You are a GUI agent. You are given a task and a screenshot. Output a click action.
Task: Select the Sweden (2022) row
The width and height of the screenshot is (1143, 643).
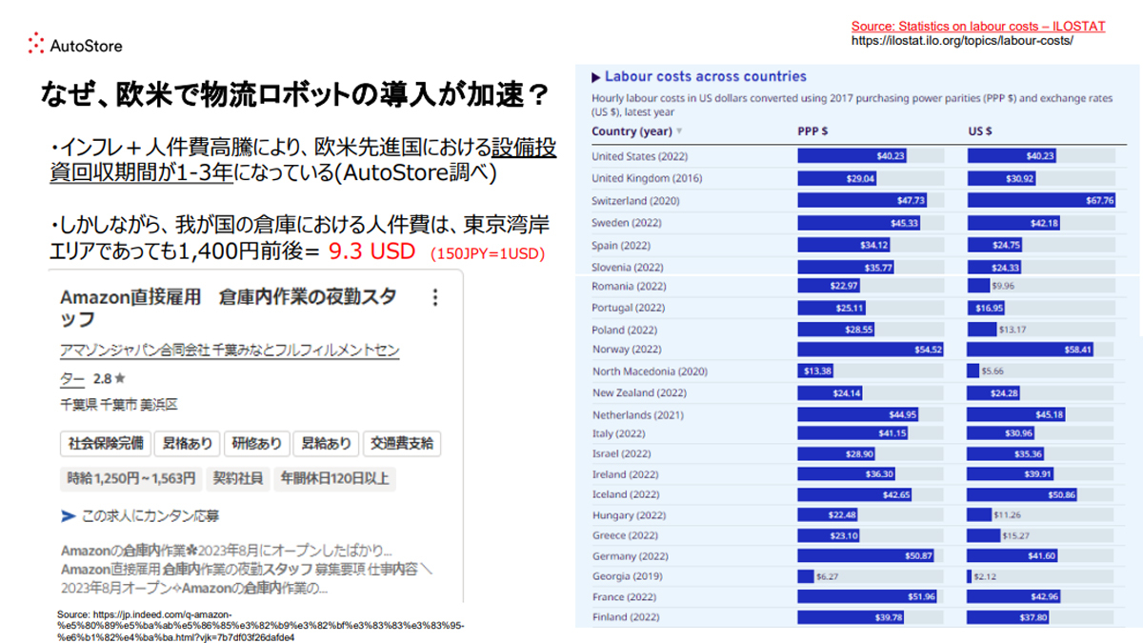tap(859, 223)
